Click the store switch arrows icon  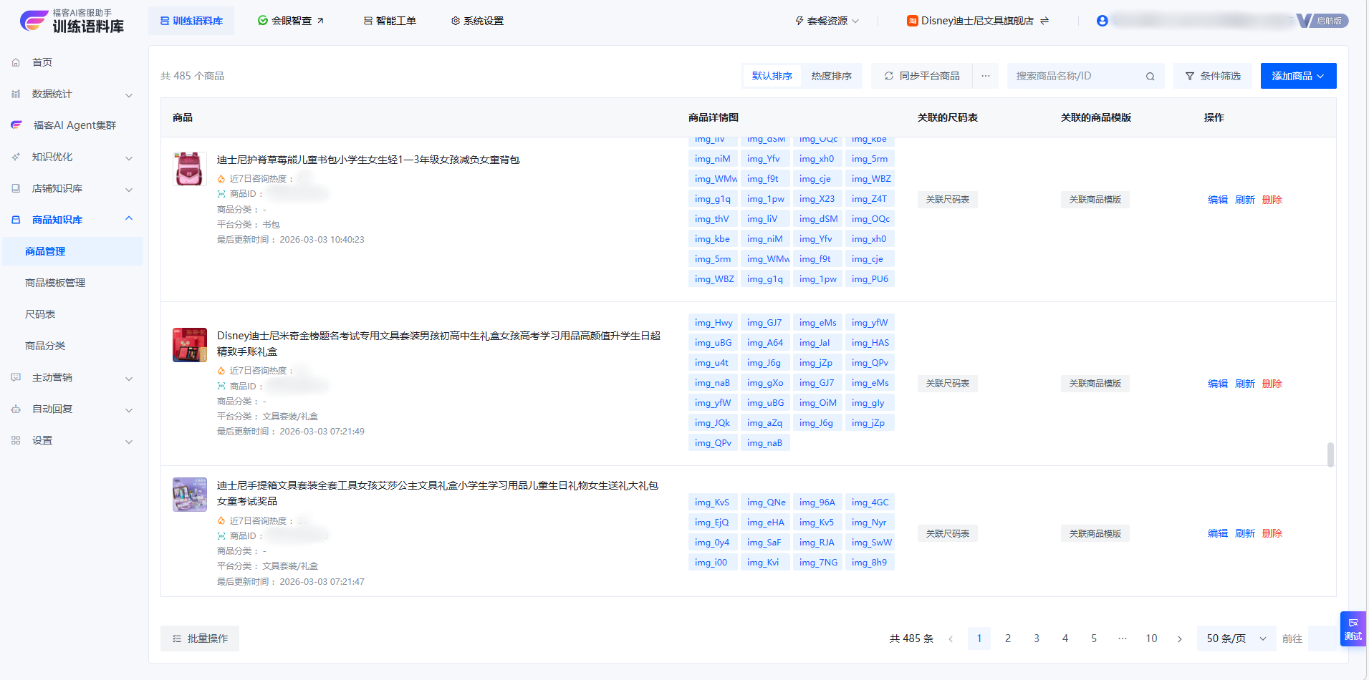click(1044, 21)
